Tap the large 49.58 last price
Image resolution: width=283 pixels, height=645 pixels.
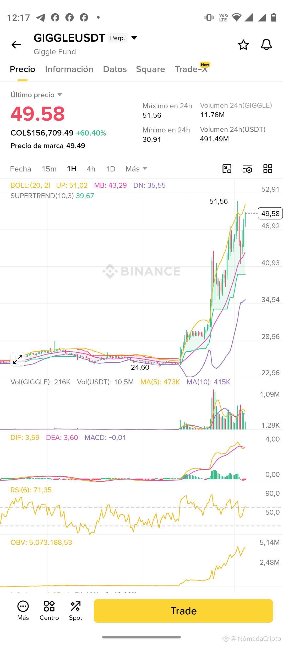click(37, 114)
